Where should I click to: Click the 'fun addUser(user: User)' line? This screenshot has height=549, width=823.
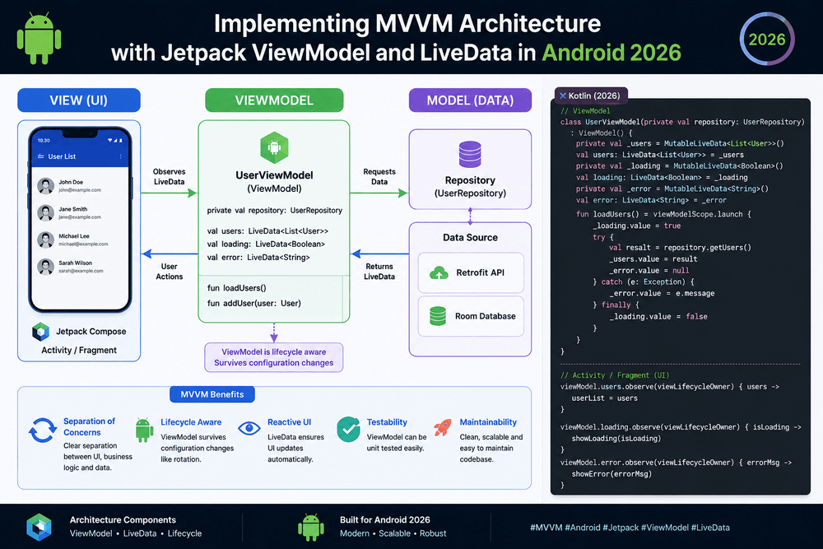click(x=254, y=304)
